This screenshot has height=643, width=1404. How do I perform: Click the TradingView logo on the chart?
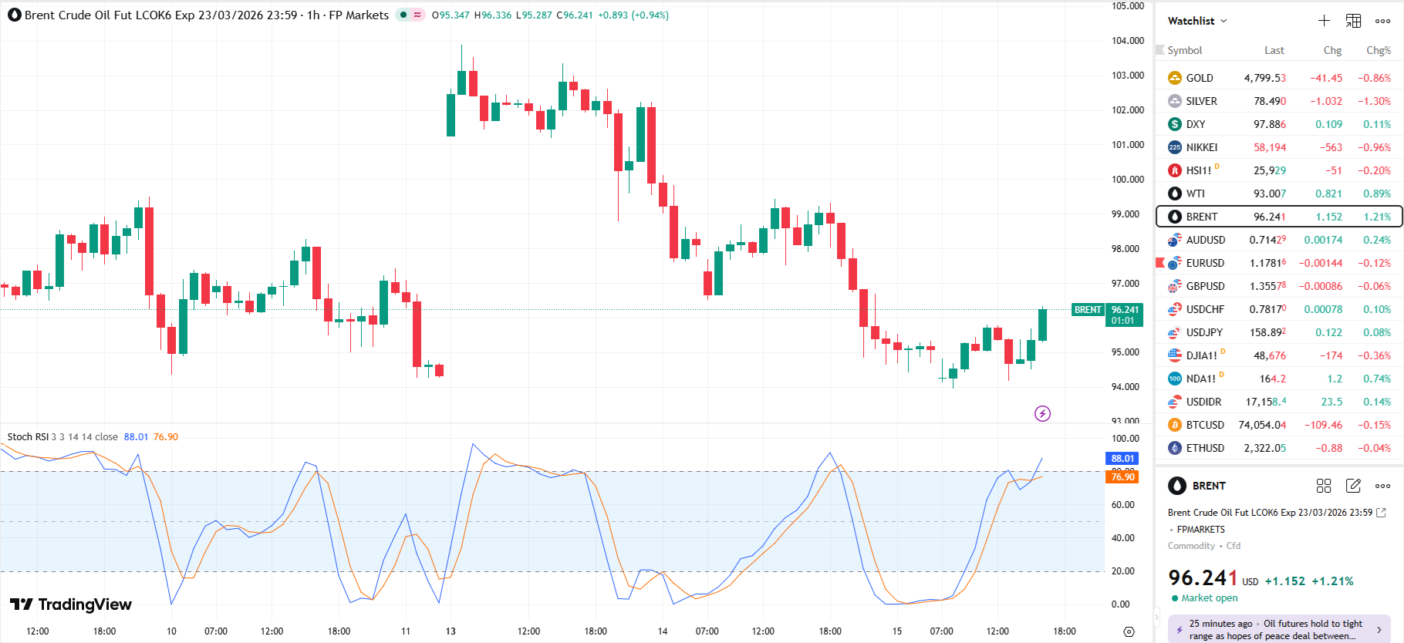pyautogui.click(x=71, y=604)
